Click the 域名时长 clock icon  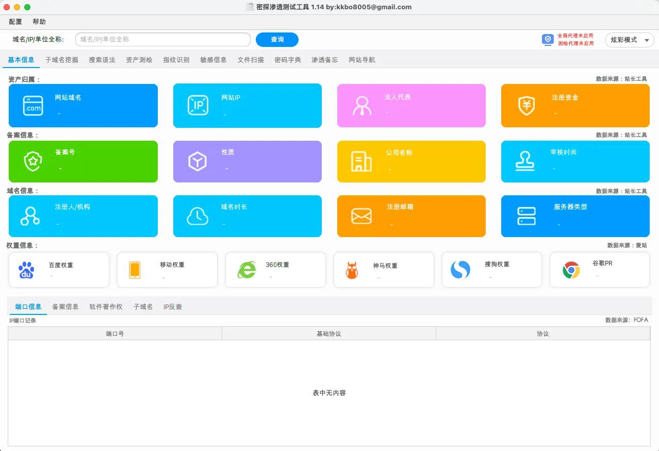pyautogui.click(x=197, y=216)
